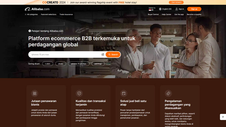Screen dimensions: 226x127
Task: Select the paintings suggested search chip
Action: 98,64
